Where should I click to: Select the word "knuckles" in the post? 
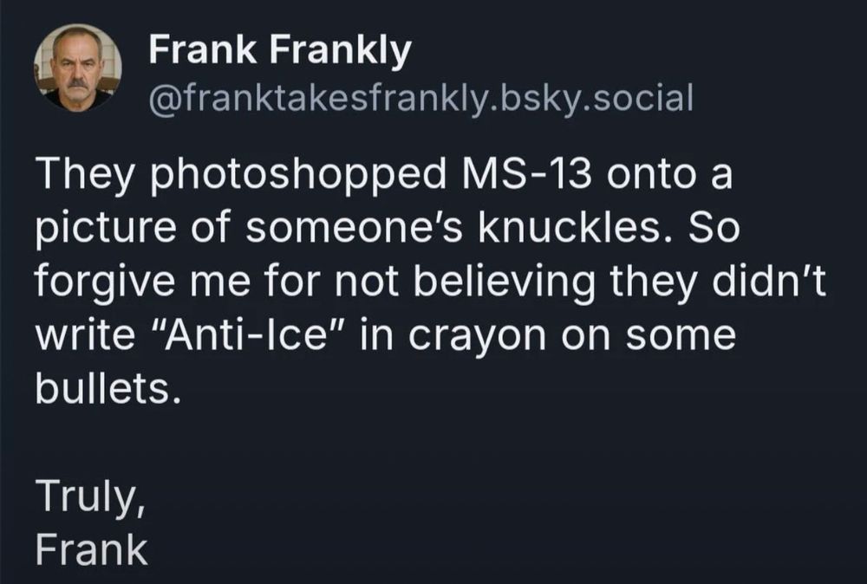(570, 227)
